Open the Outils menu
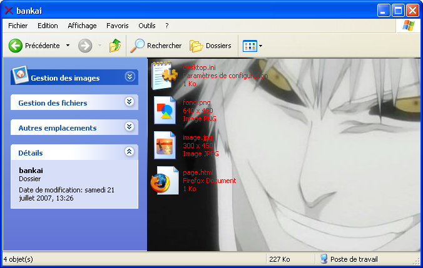This screenshot has height=268, width=423. 147,26
